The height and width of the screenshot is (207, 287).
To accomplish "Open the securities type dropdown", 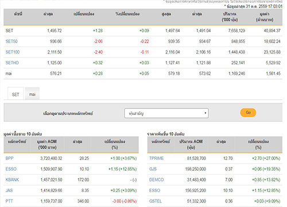I will click(166, 113).
